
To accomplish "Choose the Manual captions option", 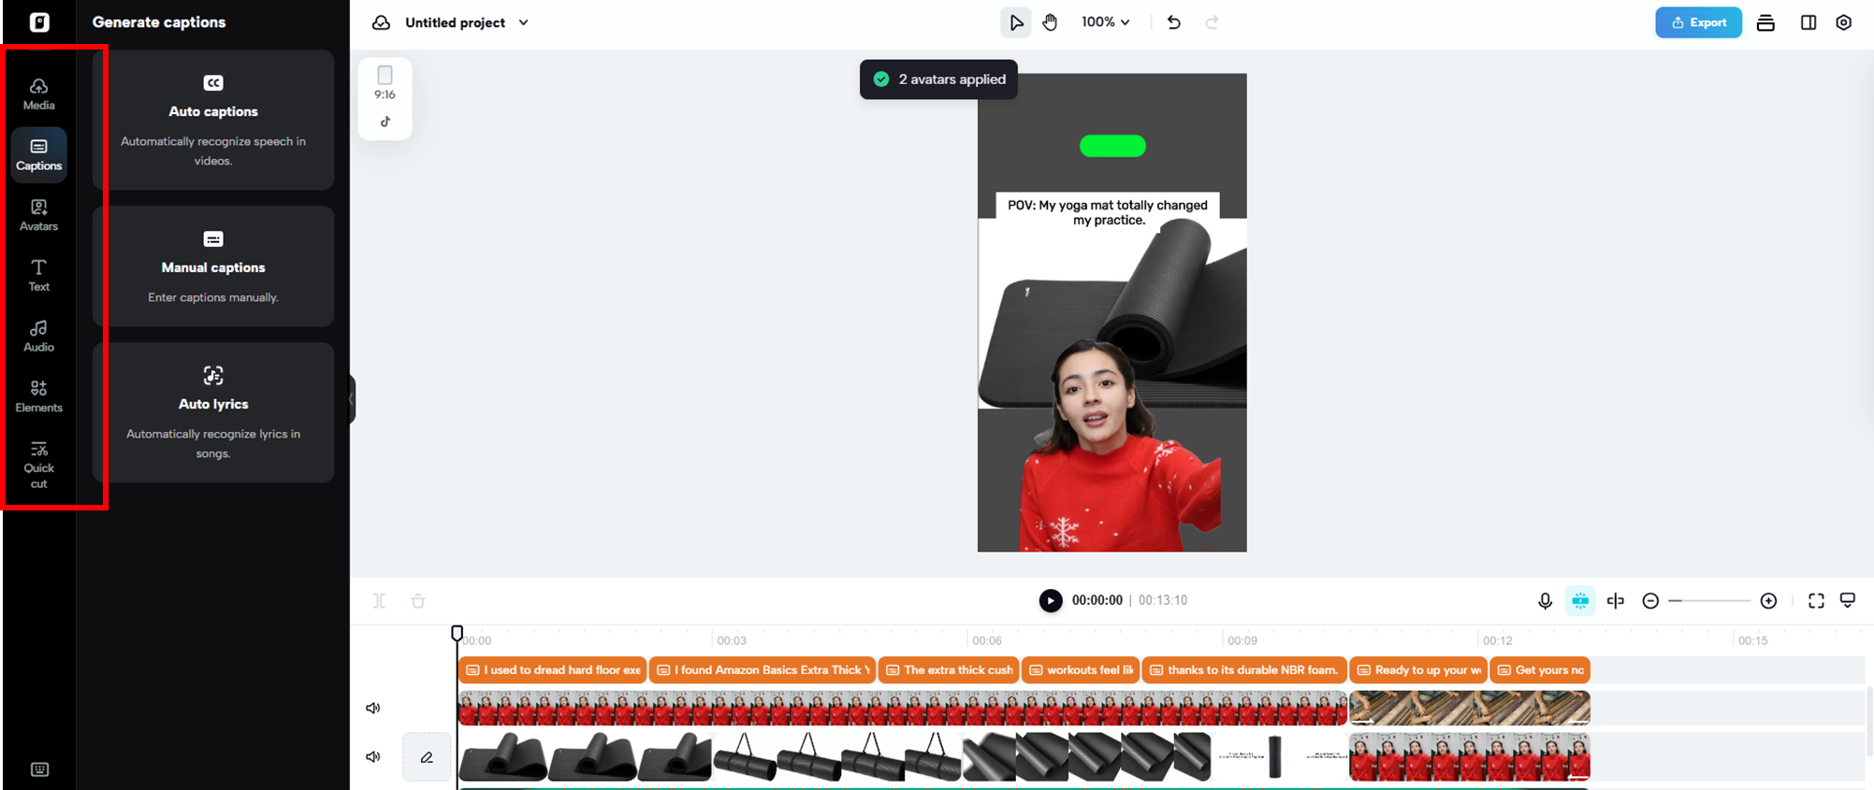I will pos(213,266).
